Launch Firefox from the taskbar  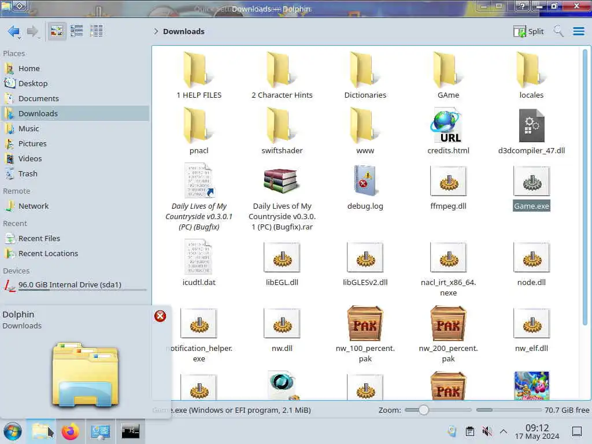click(70, 431)
